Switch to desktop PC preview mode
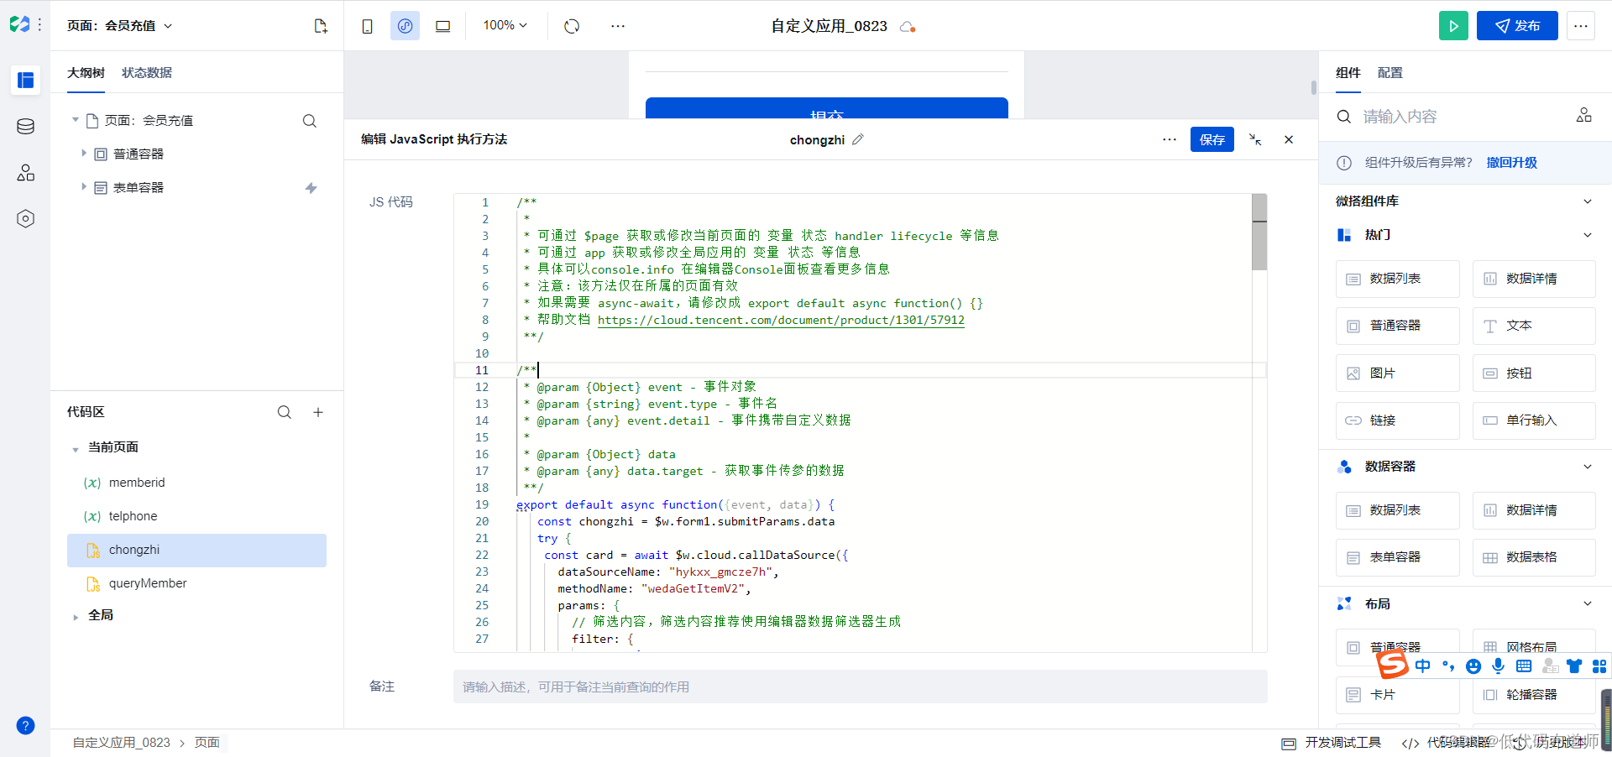The image size is (1612, 757). coord(442,26)
